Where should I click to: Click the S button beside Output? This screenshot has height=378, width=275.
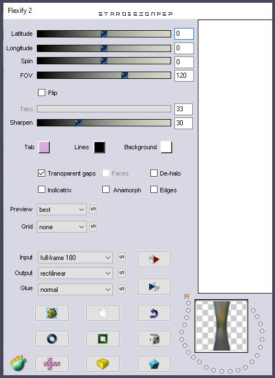pyautogui.click(x=122, y=273)
